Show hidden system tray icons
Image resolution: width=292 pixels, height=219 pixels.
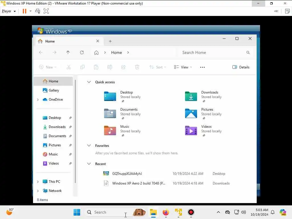click(x=218, y=212)
